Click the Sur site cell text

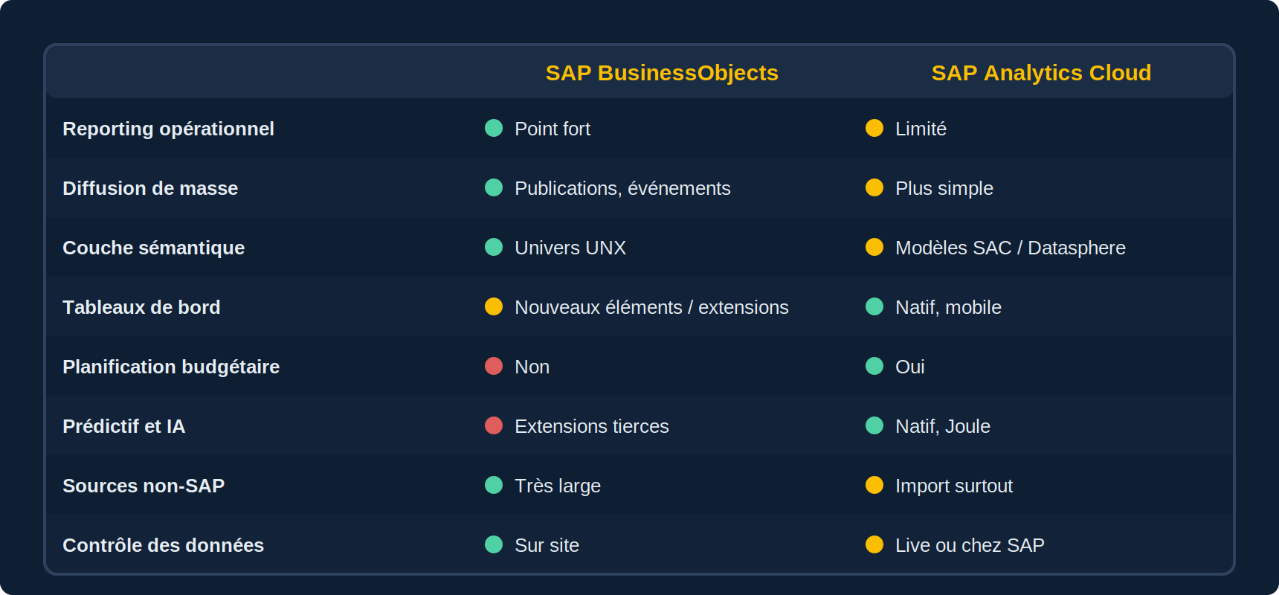click(547, 545)
